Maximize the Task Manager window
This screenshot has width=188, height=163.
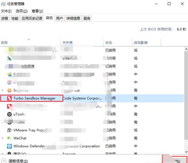(169, 4)
